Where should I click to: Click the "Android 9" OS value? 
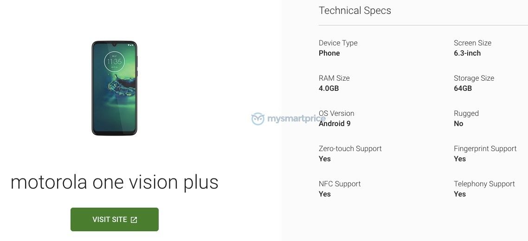click(x=335, y=124)
